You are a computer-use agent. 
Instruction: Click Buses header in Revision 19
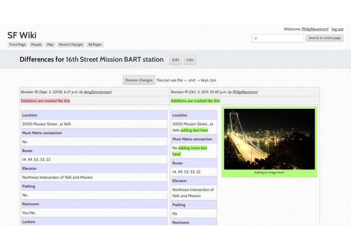pyautogui.click(x=194, y=163)
